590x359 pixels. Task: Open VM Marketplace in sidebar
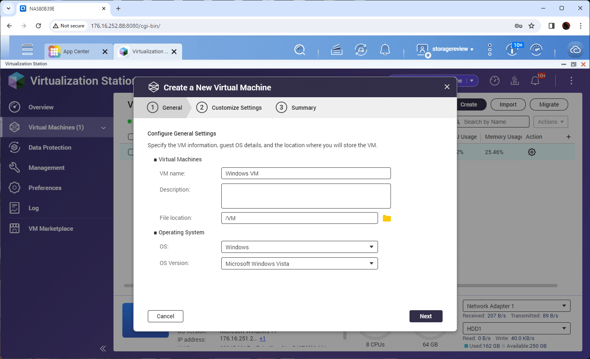(57, 228)
